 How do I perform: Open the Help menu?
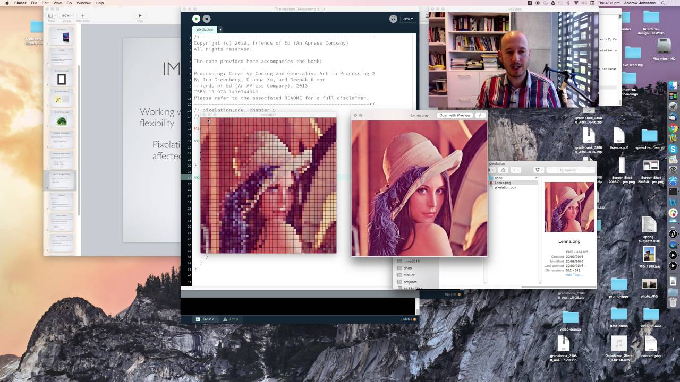point(99,3)
